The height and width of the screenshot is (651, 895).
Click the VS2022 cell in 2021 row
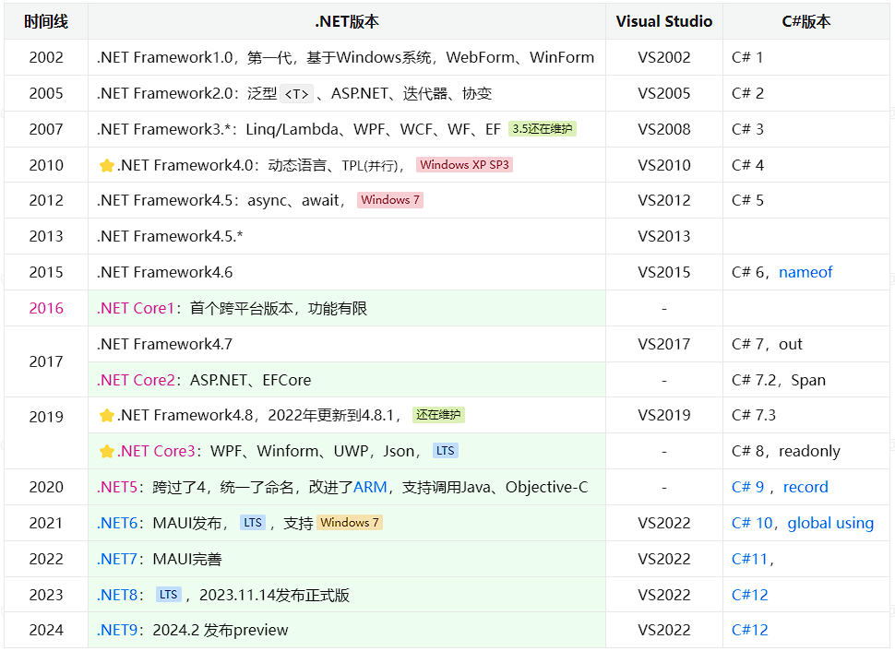click(x=664, y=523)
